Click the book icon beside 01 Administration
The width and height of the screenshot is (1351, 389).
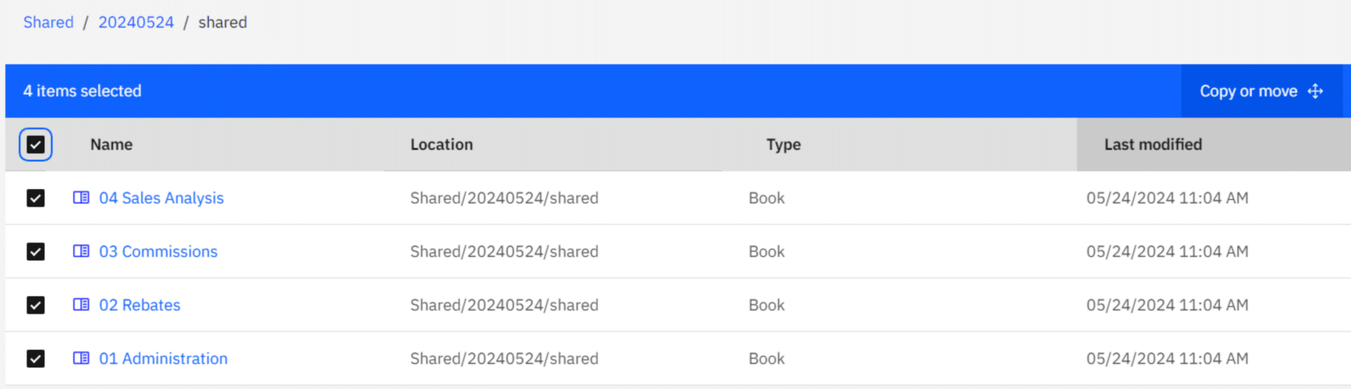coord(81,358)
